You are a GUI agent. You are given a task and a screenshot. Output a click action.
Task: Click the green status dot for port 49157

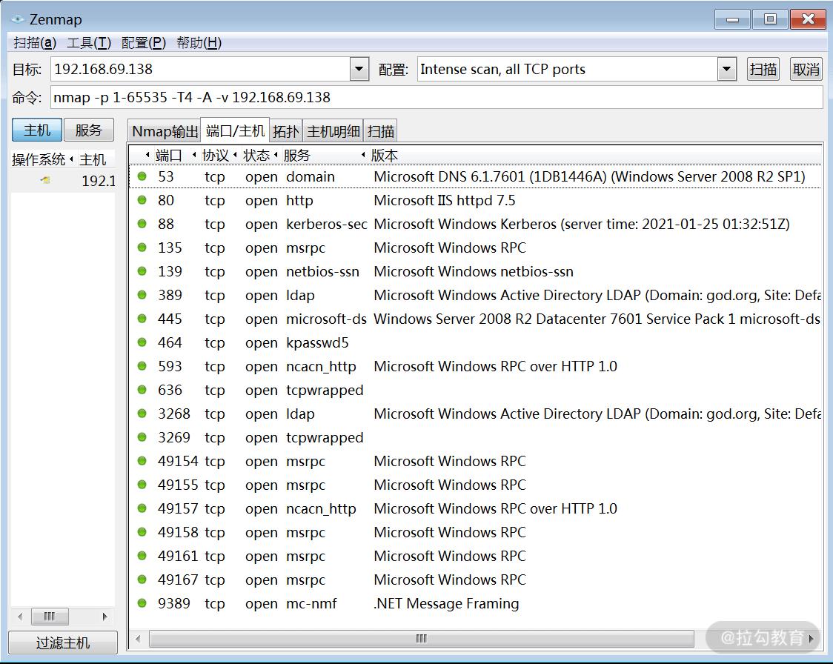(x=142, y=508)
